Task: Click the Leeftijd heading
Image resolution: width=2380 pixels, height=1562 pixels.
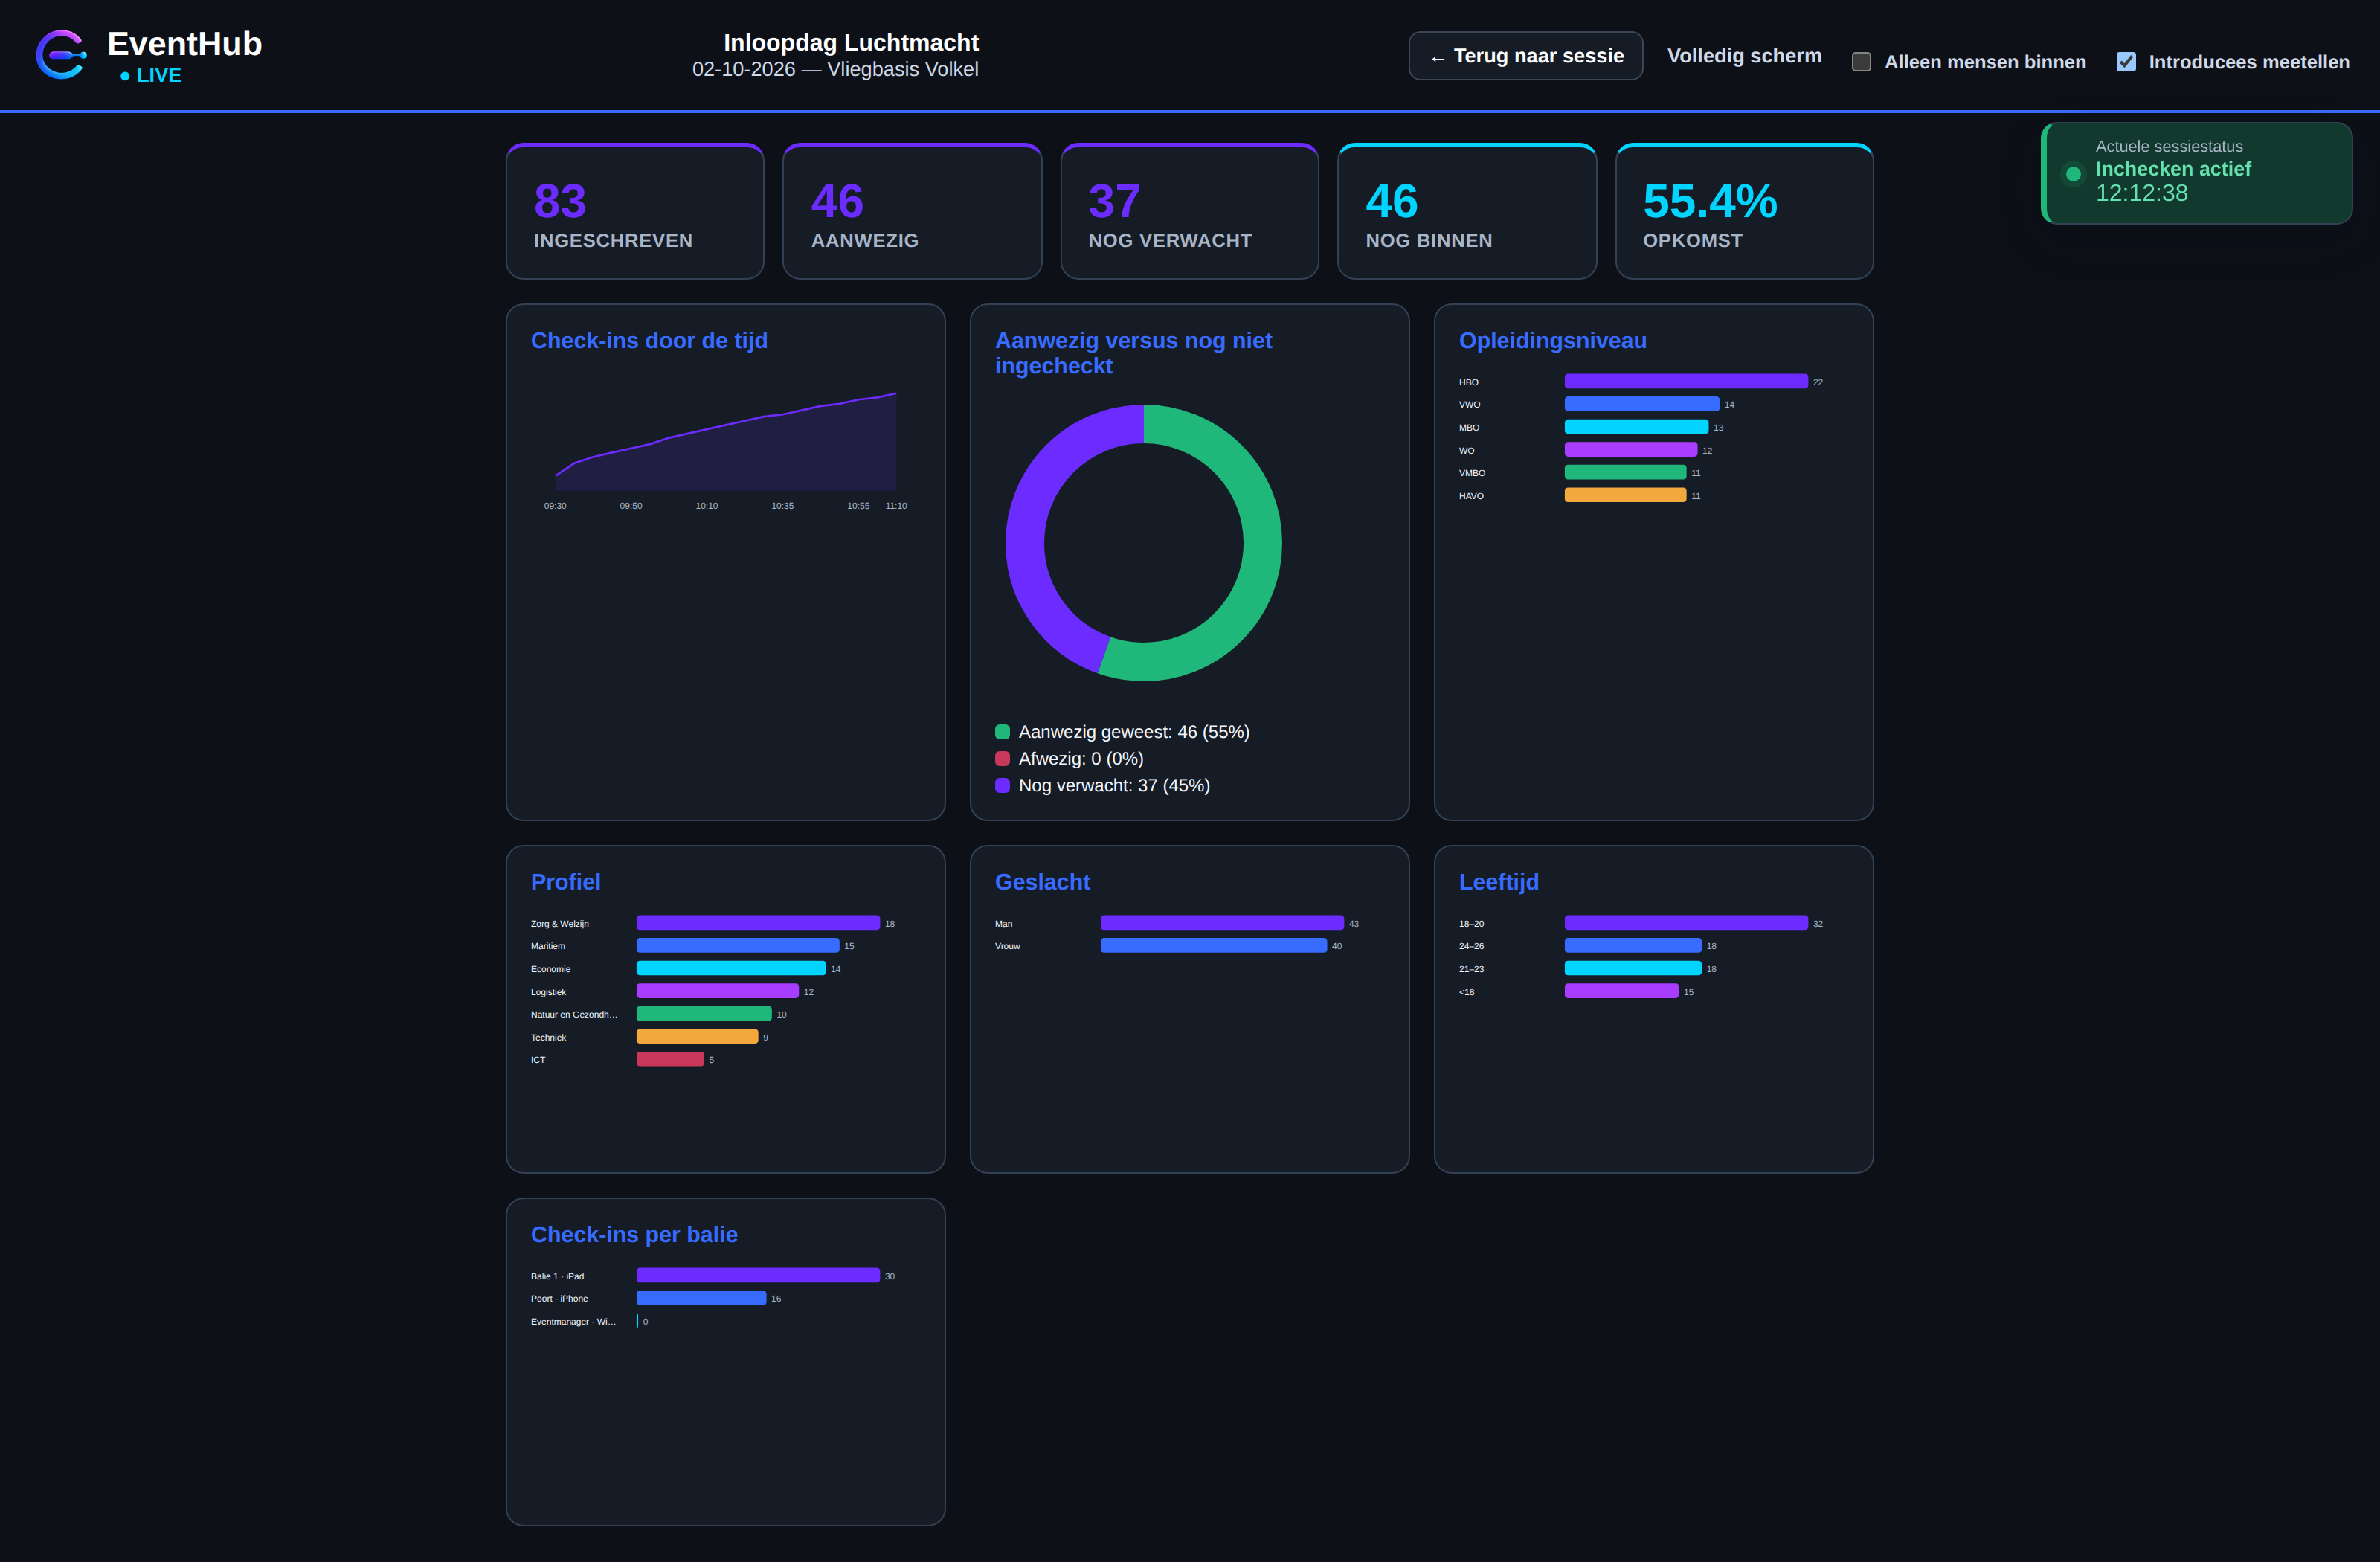Action: pyautogui.click(x=1498, y=882)
